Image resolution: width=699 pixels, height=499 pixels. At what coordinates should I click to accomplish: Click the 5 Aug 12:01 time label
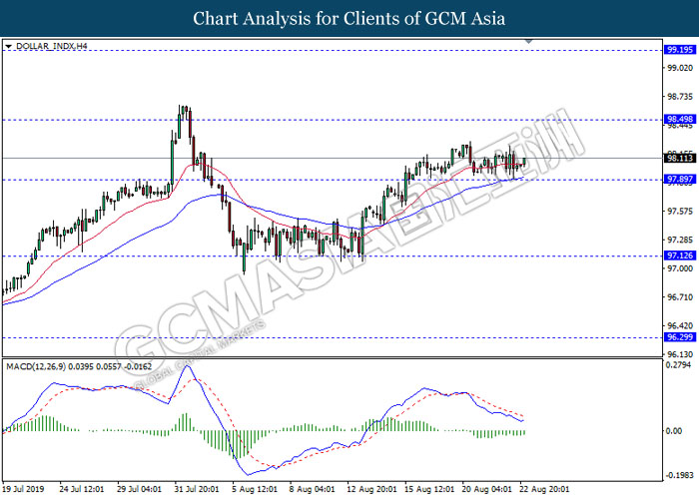tap(255, 489)
